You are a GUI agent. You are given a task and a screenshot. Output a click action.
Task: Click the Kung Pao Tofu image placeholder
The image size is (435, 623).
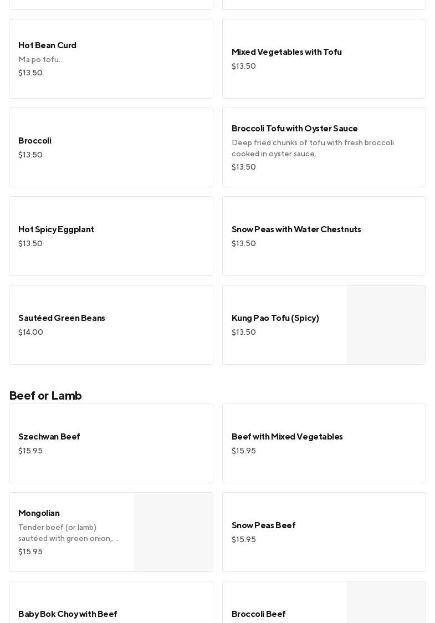[386, 325]
